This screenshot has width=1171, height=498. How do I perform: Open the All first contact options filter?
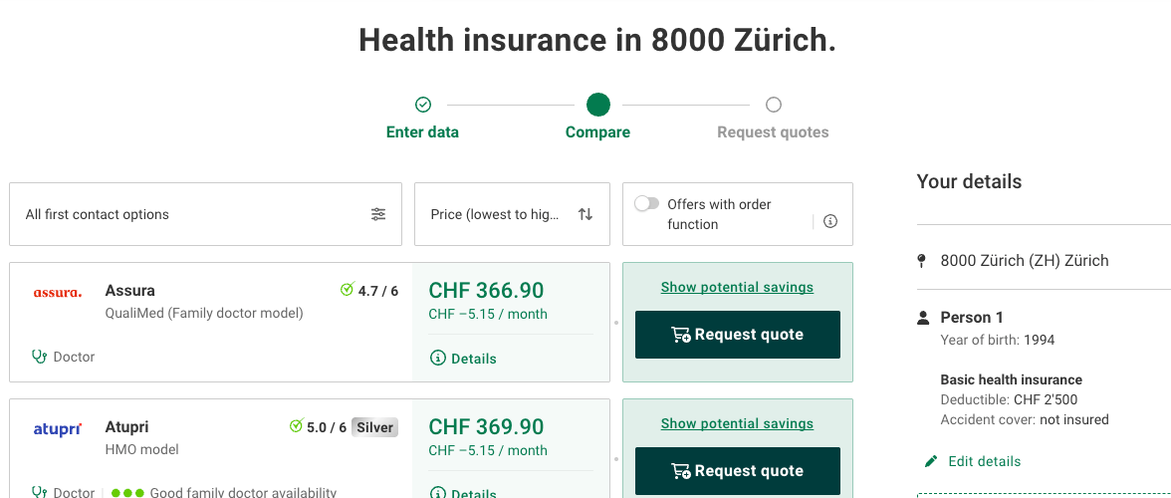point(205,214)
